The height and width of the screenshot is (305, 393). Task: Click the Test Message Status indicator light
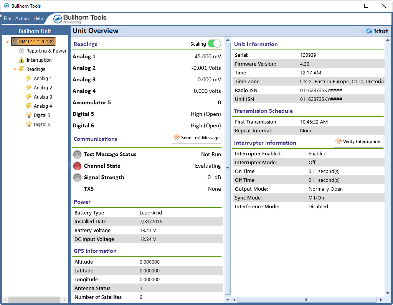tap(77, 154)
